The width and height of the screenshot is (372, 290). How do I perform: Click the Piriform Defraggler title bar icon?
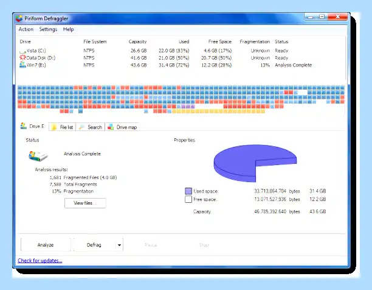point(19,18)
